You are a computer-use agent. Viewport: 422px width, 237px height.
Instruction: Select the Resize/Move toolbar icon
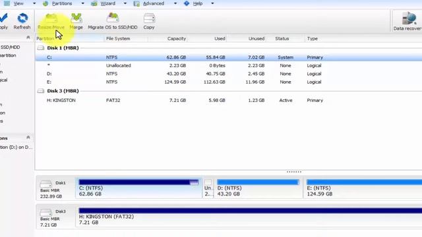click(51, 18)
